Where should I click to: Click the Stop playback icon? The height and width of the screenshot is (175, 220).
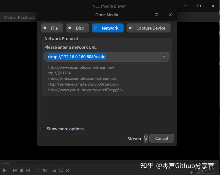[x=22, y=170]
